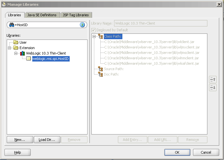Confirm with the OK button
Image resolution: width=224 pixels, height=160 pixels.
tap(177, 152)
